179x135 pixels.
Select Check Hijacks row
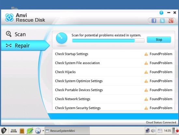click(x=114, y=72)
